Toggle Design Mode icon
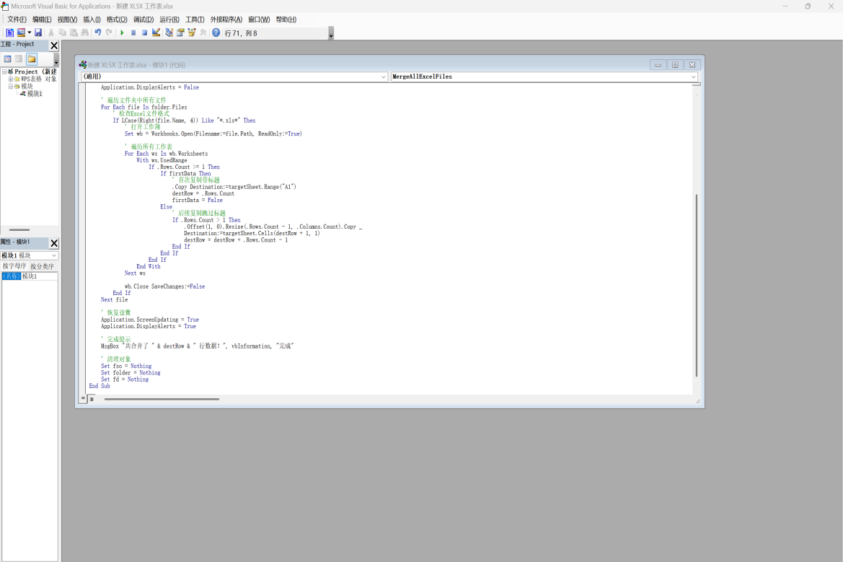The width and height of the screenshot is (843, 562). pos(156,32)
